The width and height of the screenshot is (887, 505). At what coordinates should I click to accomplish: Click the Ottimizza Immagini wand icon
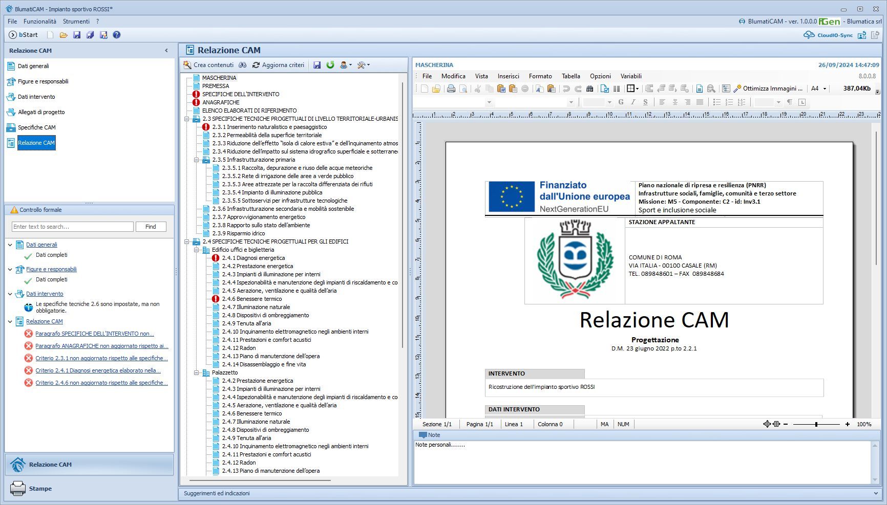[737, 89]
